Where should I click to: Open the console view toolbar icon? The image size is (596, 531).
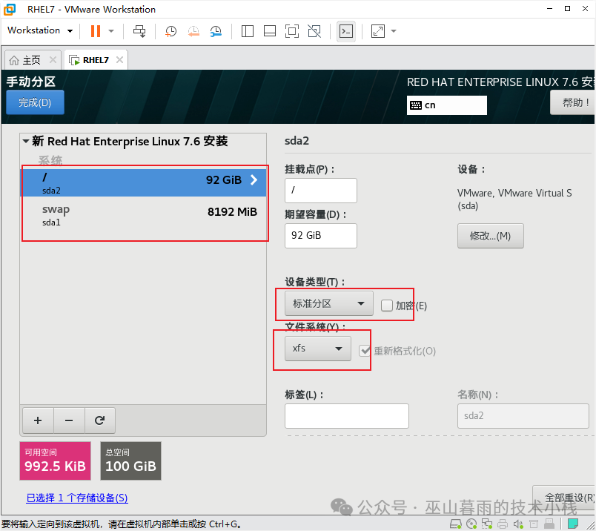click(x=345, y=31)
